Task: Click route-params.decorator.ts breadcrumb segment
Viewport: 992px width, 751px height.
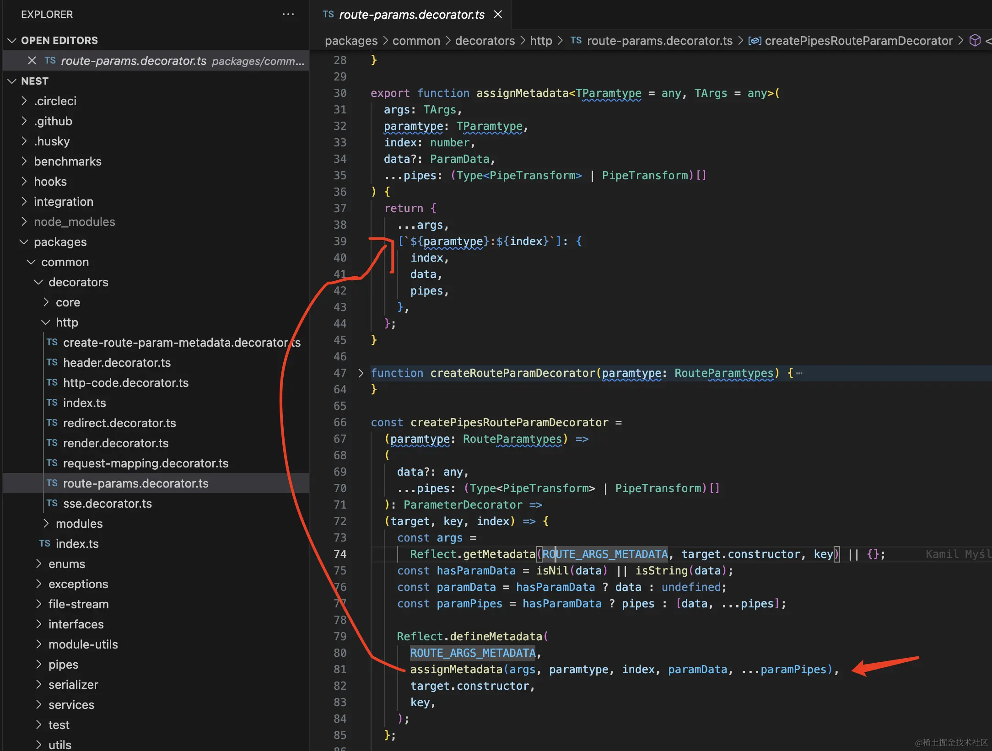Action: click(x=660, y=41)
